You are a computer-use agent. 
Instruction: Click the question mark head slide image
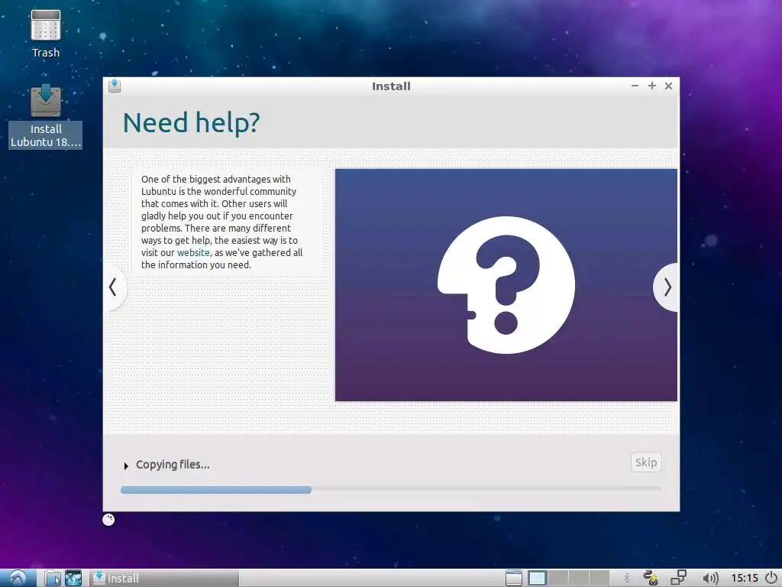(x=506, y=285)
